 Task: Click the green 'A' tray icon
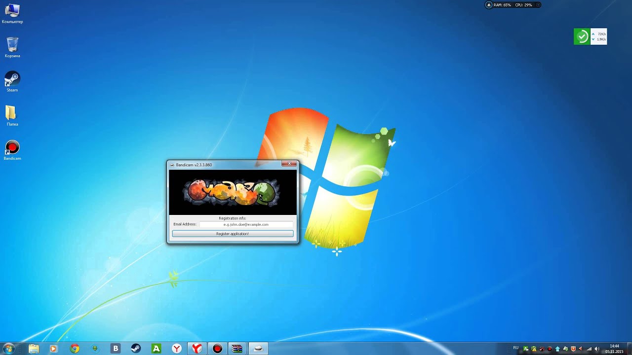pos(526,349)
